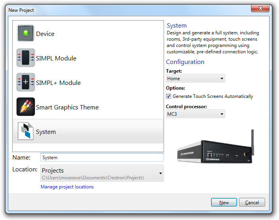Cancel the New Project dialog

tap(252, 202)
